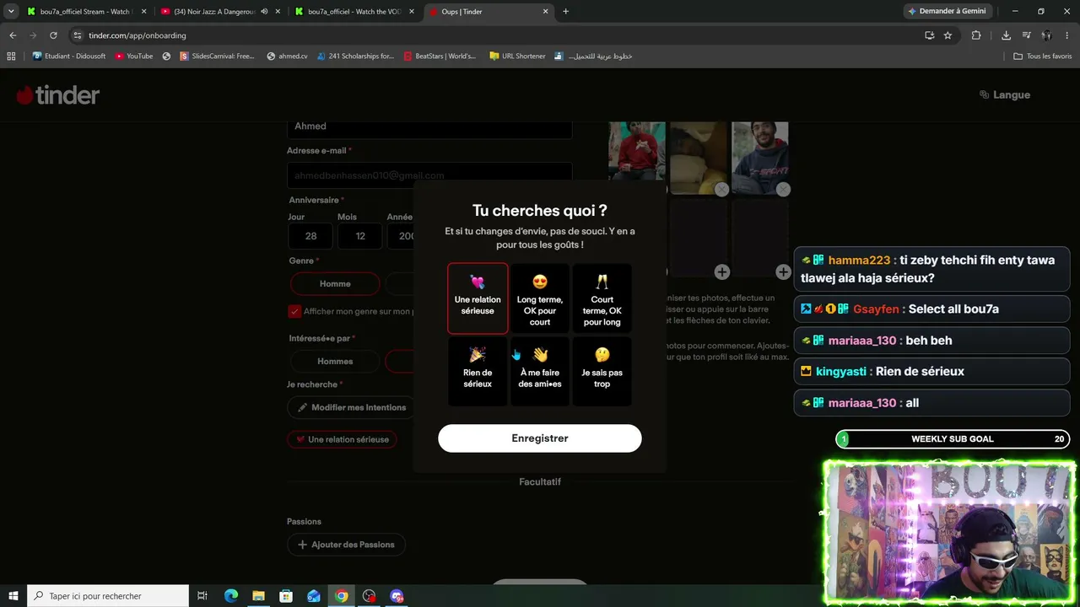Go back to the previous page

point(13,35)
